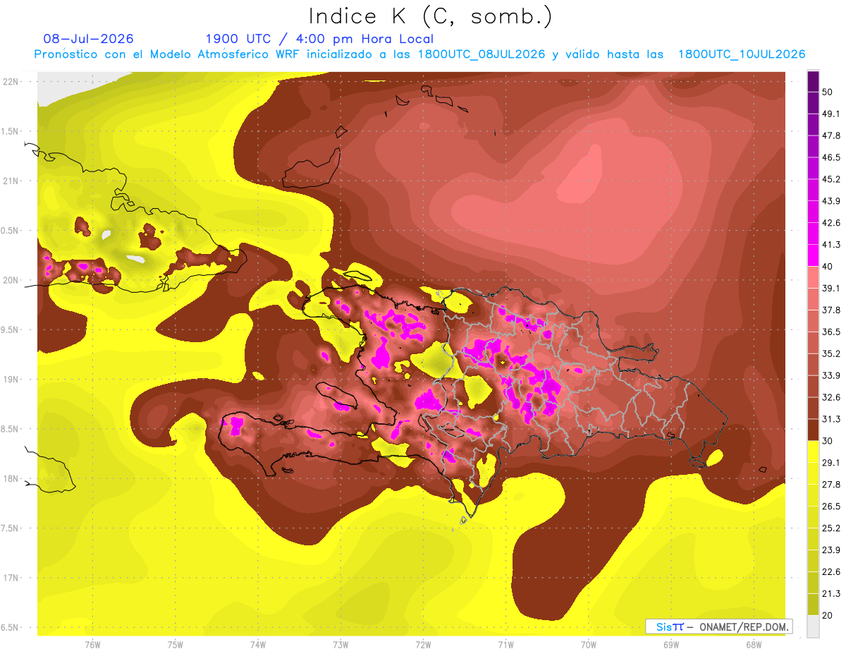The height and width of the screenshot is (654, 846).
Task: Click the colorbar value '40'
Action: (828, 266)
